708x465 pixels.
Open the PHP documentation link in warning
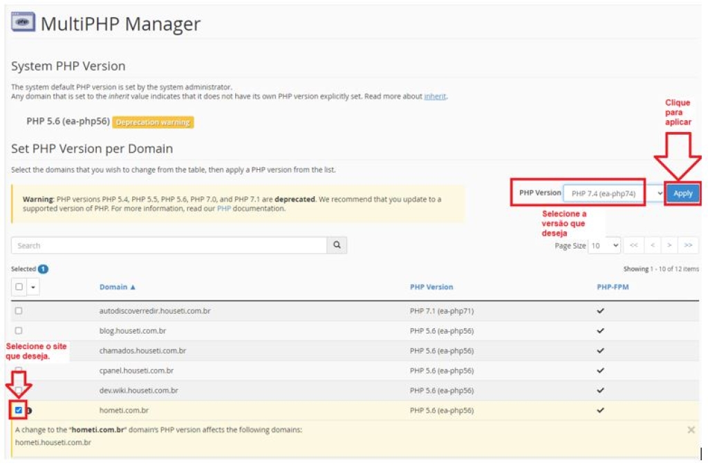[223, 209]
